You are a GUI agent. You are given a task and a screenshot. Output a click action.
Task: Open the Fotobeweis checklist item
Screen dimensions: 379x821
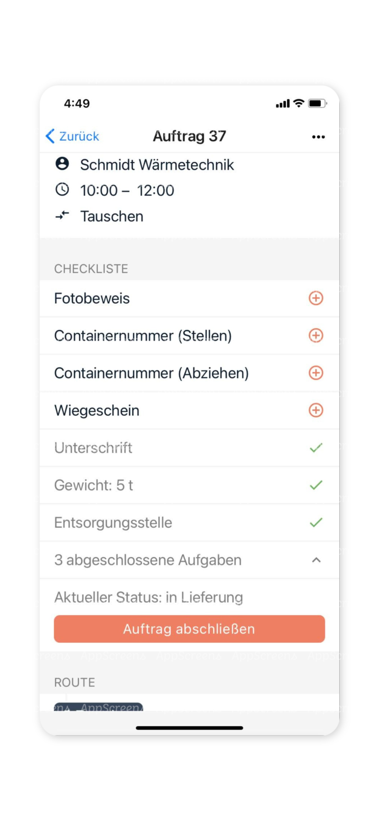coord(189,298)
